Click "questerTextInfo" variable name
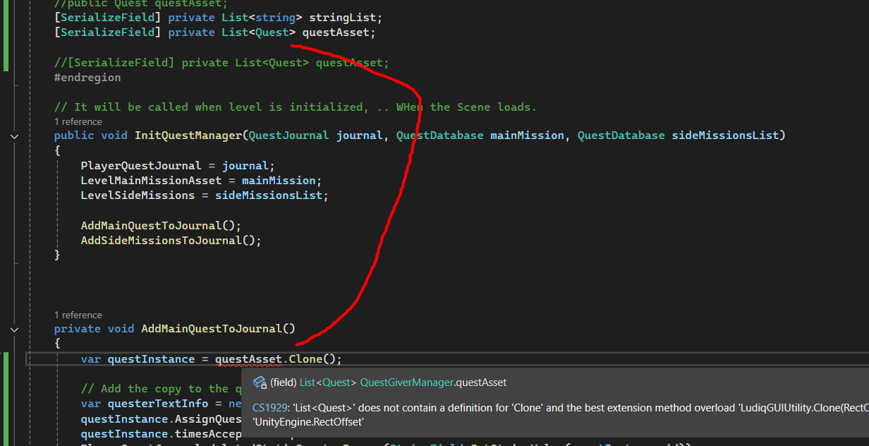869x446 pixels. 158,404
